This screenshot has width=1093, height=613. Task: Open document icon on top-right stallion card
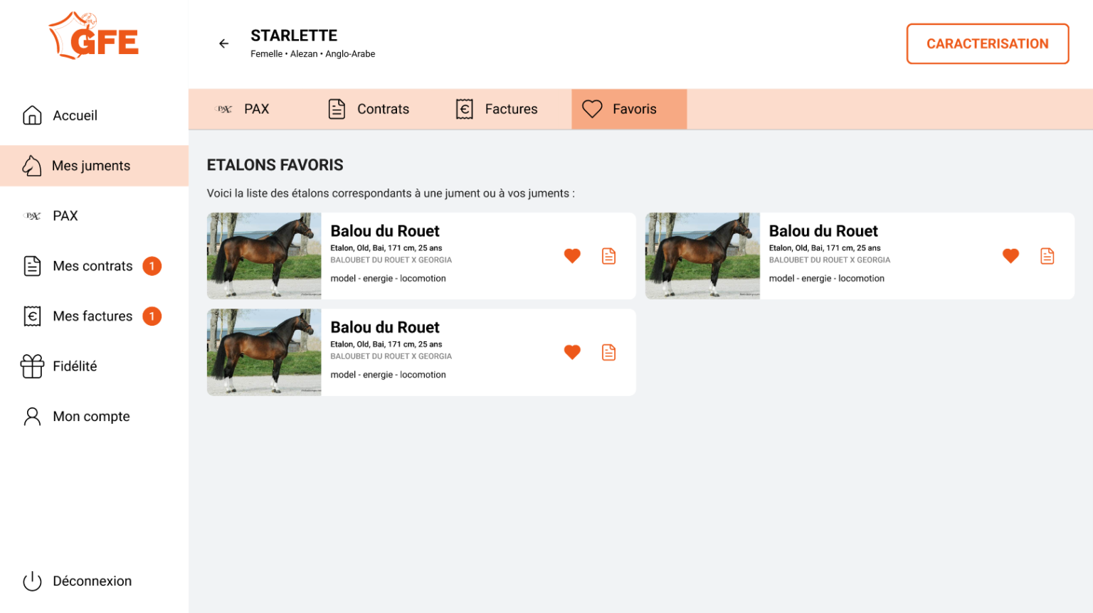pyautogui.click(x=1047, y=256)
